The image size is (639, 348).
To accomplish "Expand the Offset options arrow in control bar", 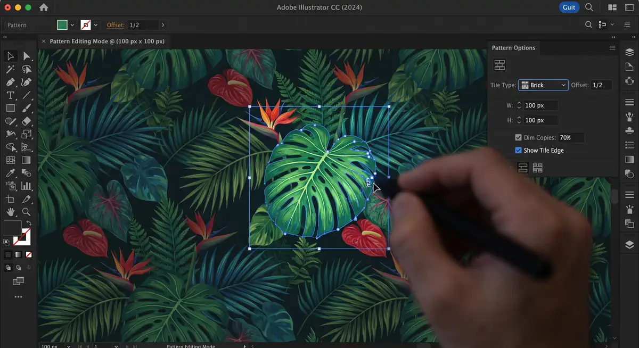I will click(x=163, y=25).
